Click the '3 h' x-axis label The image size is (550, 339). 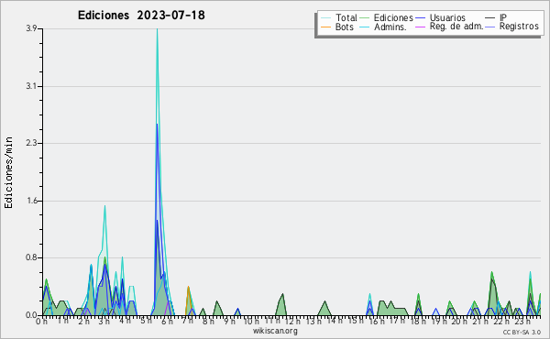[x=104, y=322]
